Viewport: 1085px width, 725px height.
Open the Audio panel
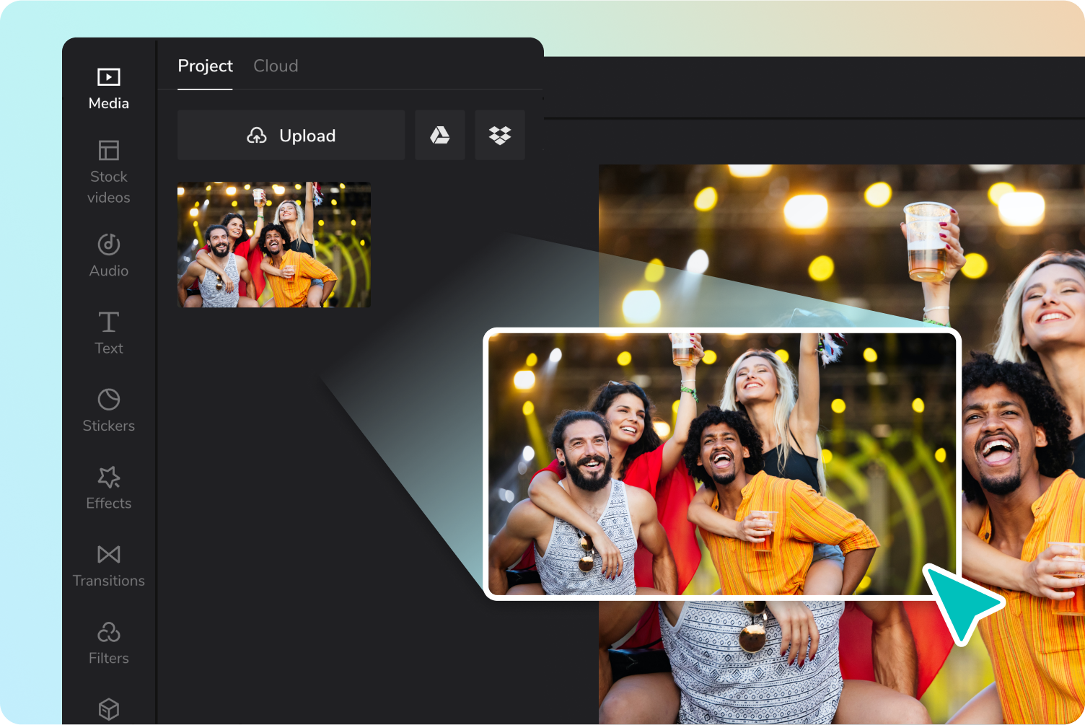109,255
